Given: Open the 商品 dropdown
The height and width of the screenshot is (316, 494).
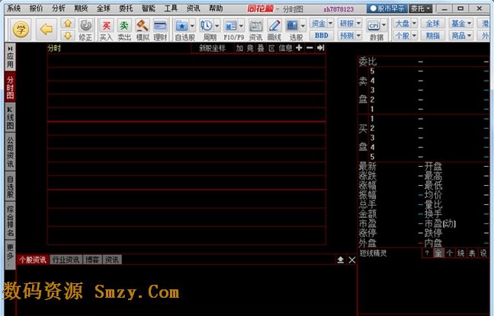Looking at the screenshot, I should pos(461,36).
